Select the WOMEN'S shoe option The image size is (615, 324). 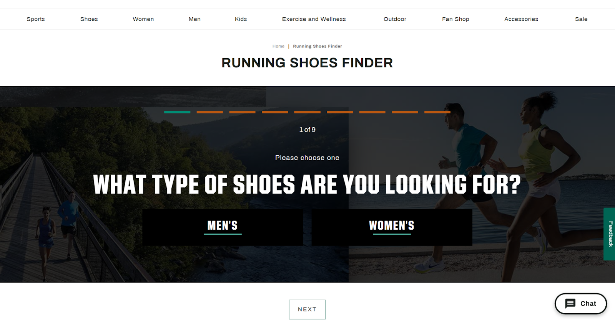392,227
